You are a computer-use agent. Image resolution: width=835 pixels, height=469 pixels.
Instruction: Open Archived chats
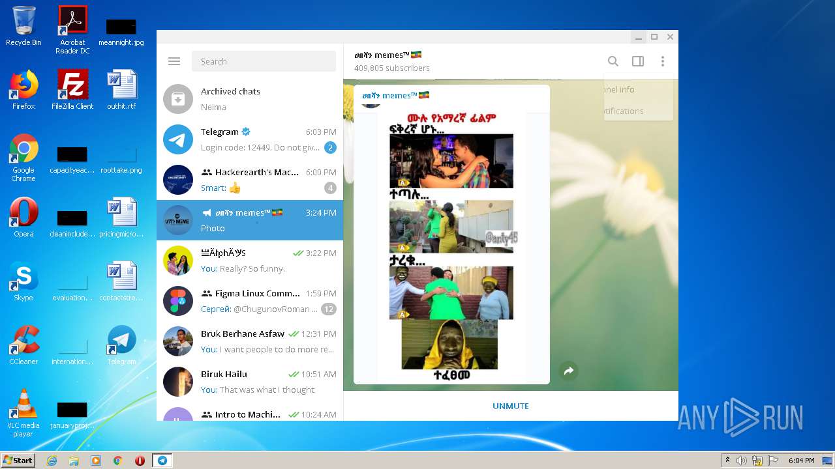[250, 99]
